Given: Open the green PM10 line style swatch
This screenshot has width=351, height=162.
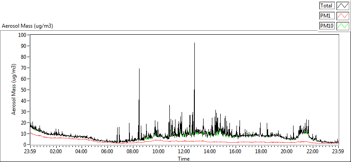Looking at the screenshot, I should coord(343,26).
